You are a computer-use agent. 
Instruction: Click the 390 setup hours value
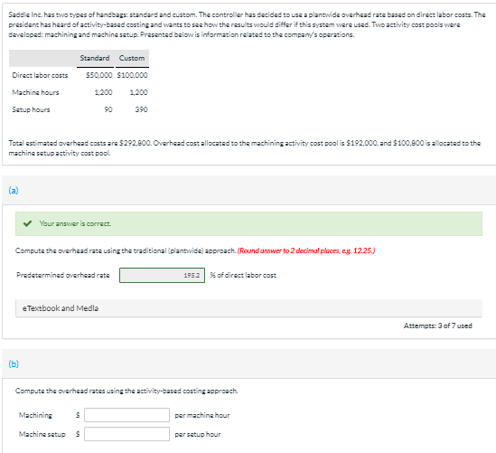[x=142, y=109]
